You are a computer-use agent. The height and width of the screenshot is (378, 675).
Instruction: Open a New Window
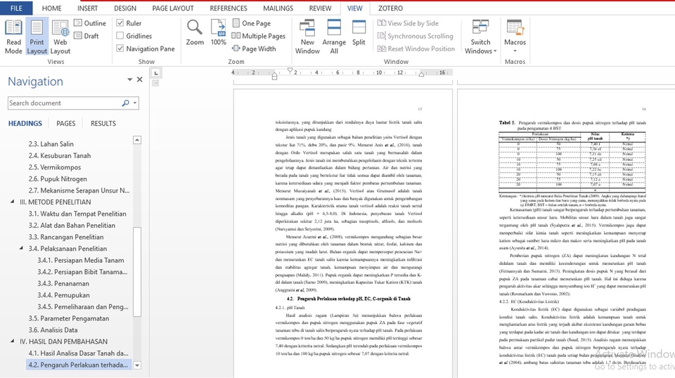[x=307, y=37]
